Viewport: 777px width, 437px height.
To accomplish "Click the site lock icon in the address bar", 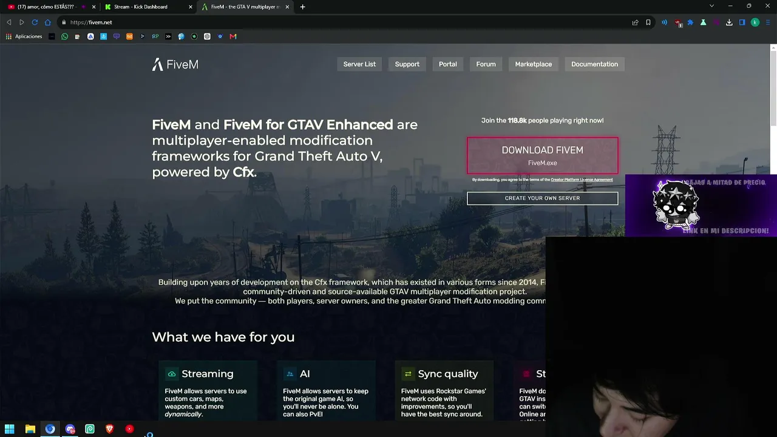I will click(63, 22).
